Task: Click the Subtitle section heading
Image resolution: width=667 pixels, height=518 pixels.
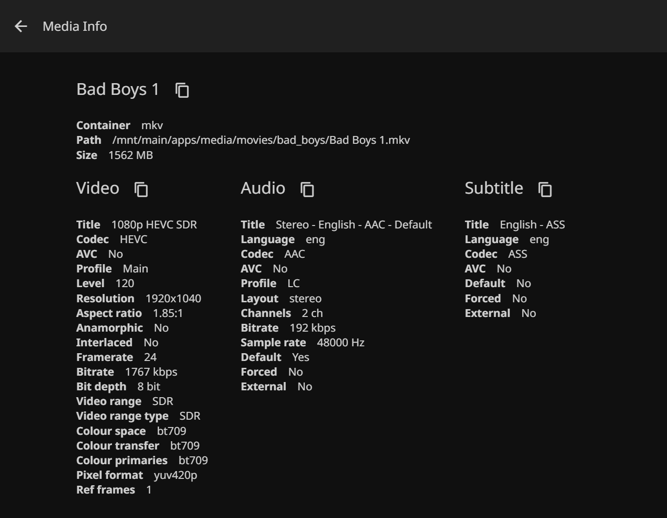Action: coord(494,188)
